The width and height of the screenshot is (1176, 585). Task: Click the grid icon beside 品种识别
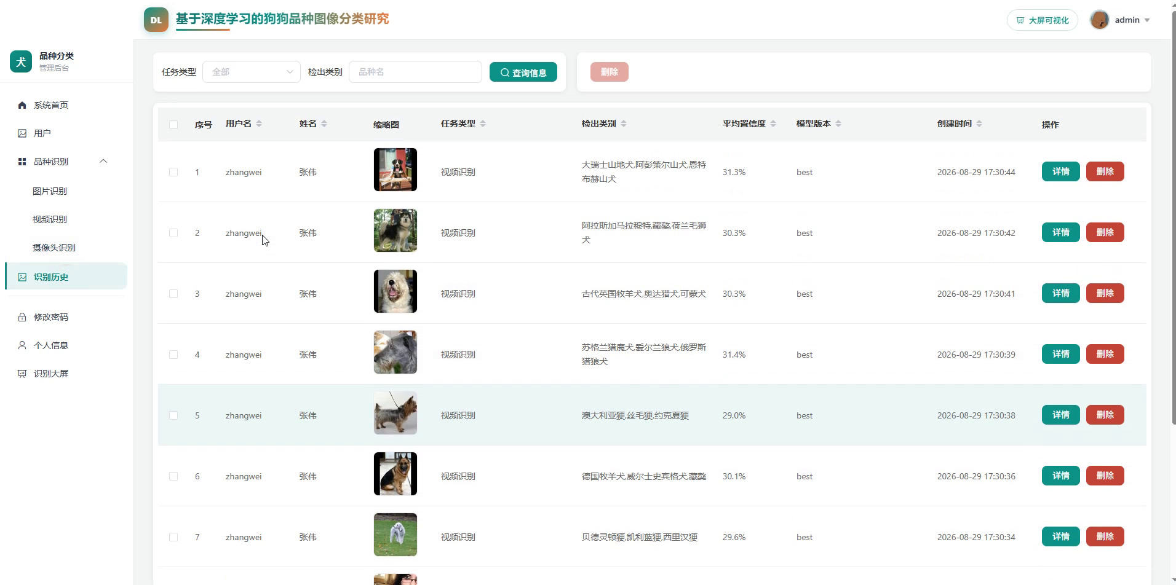[x=22, y=162]
